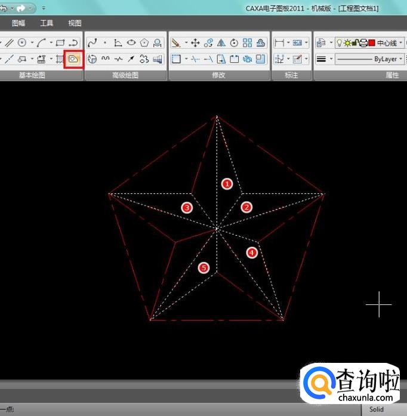Image resolution: width=407 pixels, height=416 pixels.
Task: Select the formula curve tool
Action: (x=118, y=43)
